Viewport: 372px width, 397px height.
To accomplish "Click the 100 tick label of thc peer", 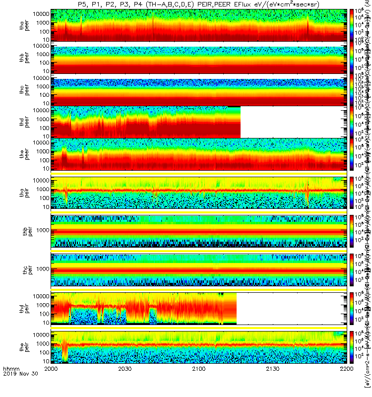I will [45, 95].
